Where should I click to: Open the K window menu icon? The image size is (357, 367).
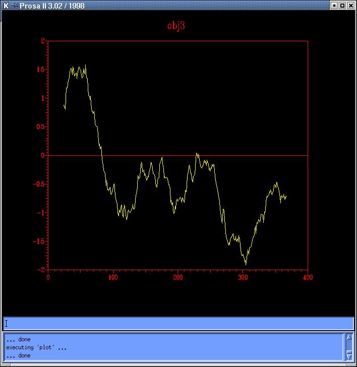tap(6, 6)
